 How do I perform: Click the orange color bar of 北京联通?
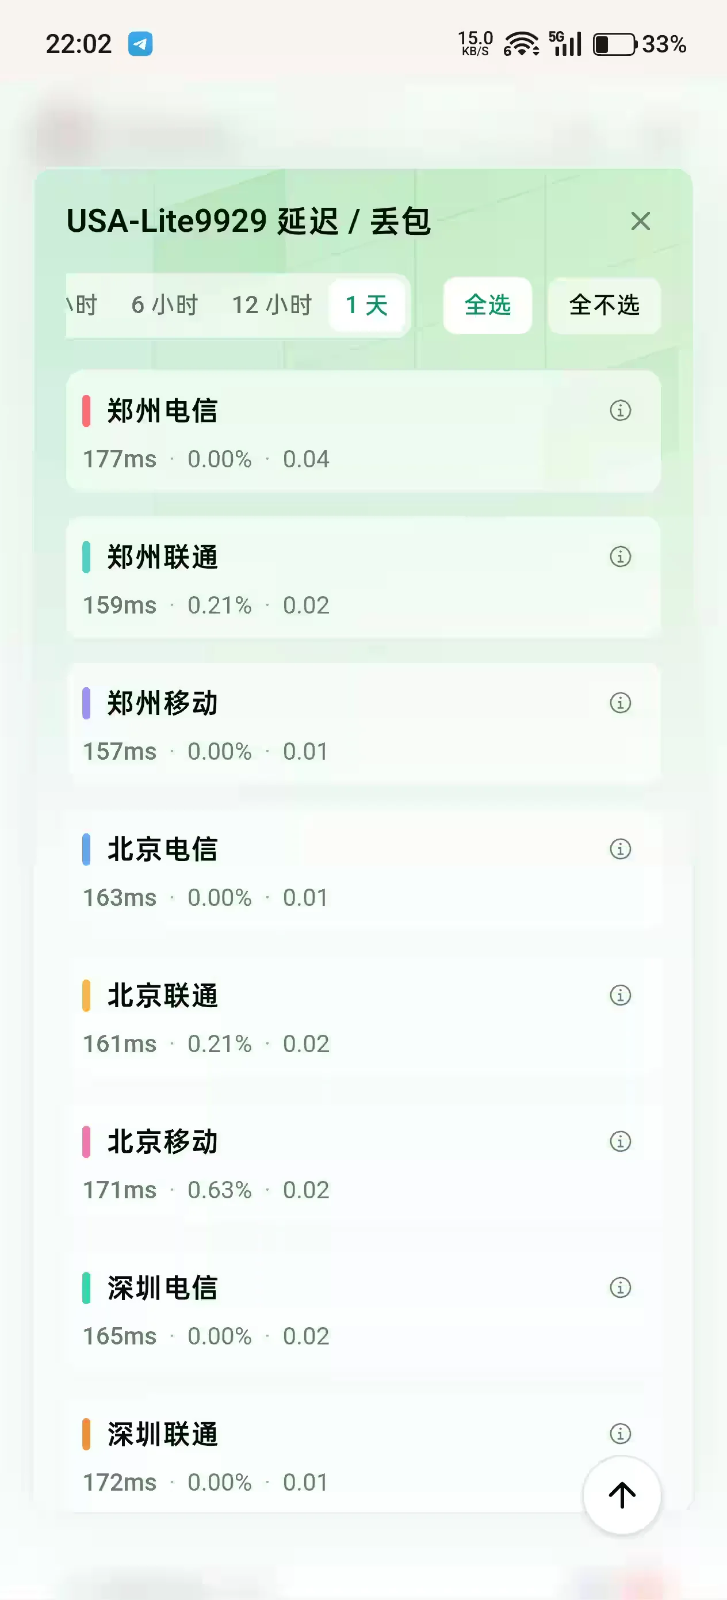click(86, 995)
